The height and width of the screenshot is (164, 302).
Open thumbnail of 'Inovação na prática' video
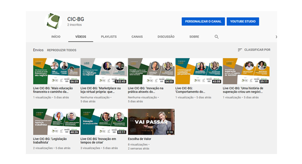click(x=151, y=71)
